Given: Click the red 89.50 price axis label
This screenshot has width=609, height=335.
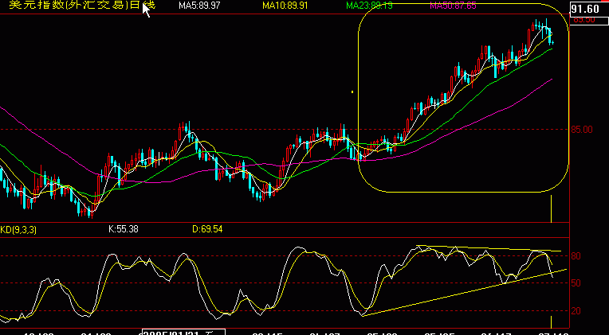Looking at the screenshot, I should pyautogui.click(x=584, y=19).
